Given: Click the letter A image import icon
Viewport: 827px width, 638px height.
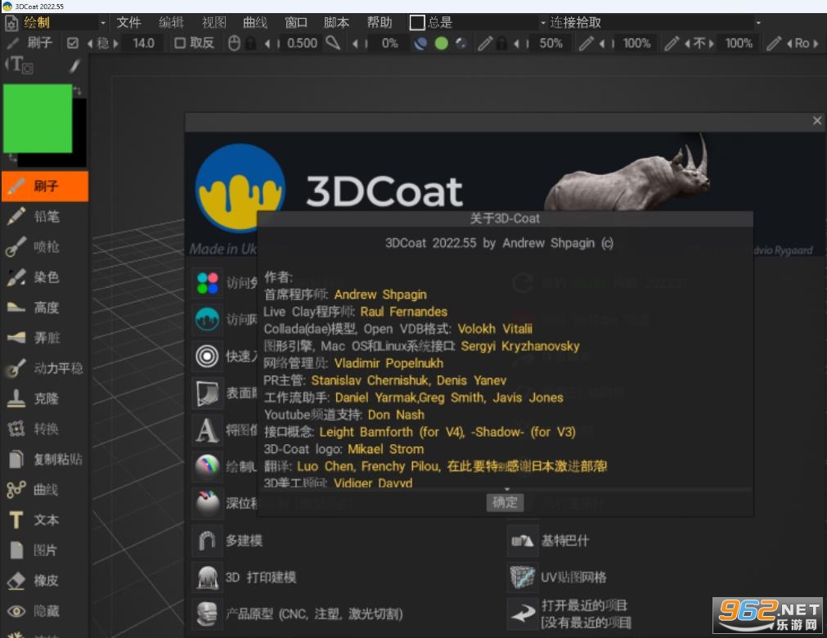Looking at the screenshot, I should [x=207, y=429].
